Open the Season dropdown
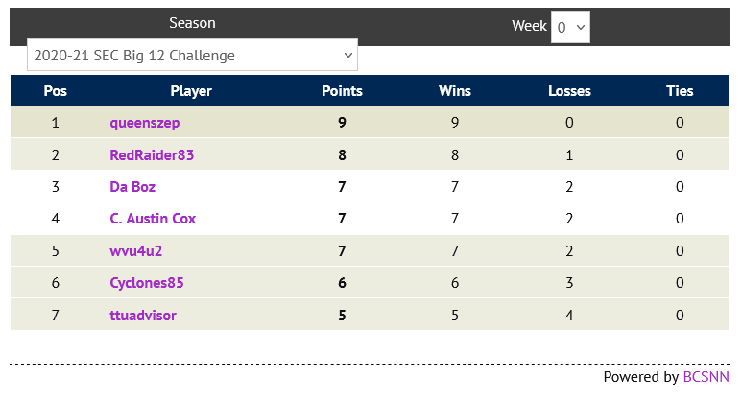742x399 pixels. pyautogui.click(x=192, y=56)
